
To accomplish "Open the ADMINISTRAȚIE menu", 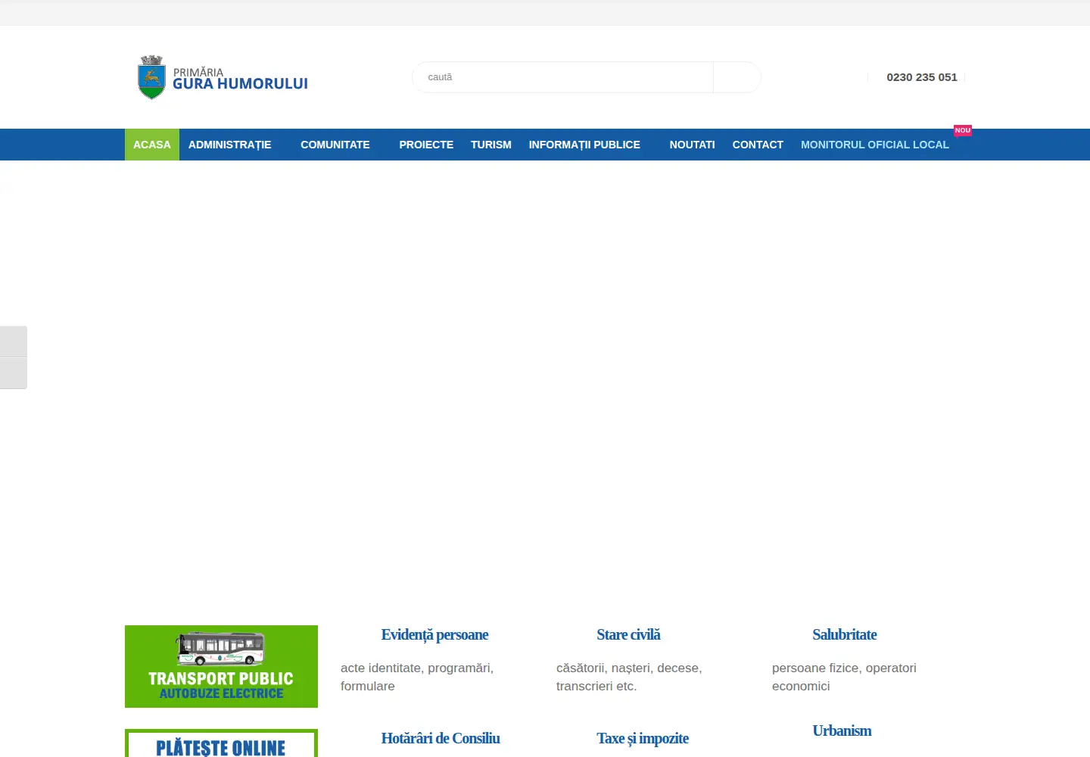I will pos(229,145).
